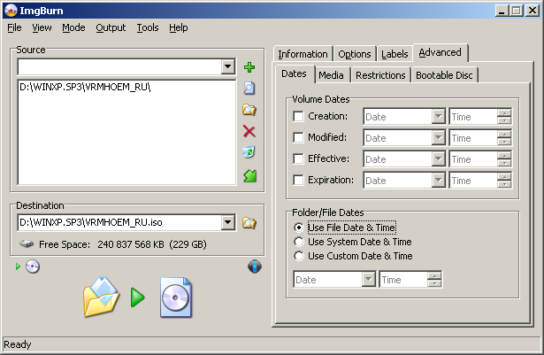Switch to the Options tab
The image size is (544, 355).
(x=355, y=54)
